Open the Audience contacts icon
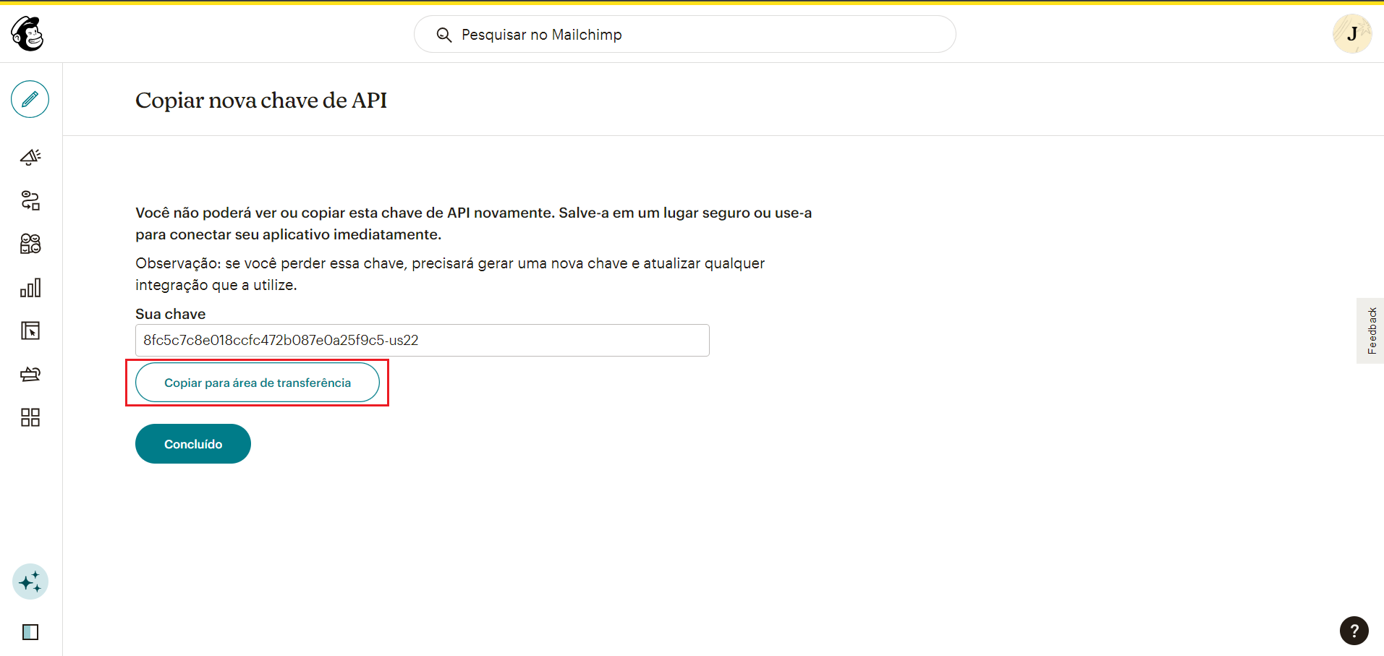1384x656 pixels. tap(30, 244)
